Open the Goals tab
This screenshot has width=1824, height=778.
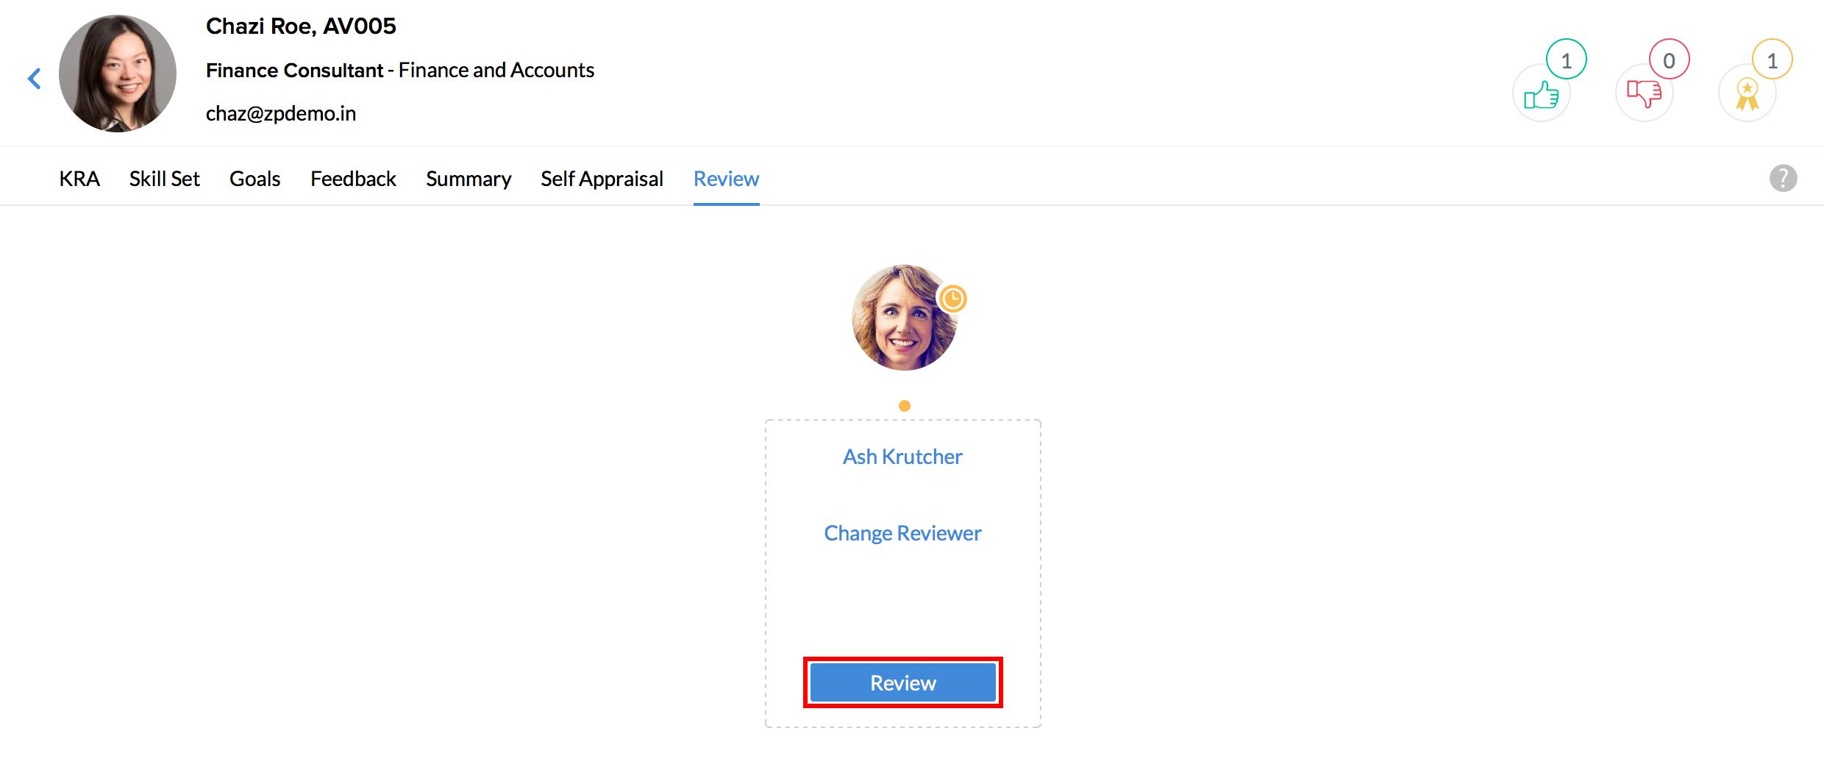pos(255,179)
